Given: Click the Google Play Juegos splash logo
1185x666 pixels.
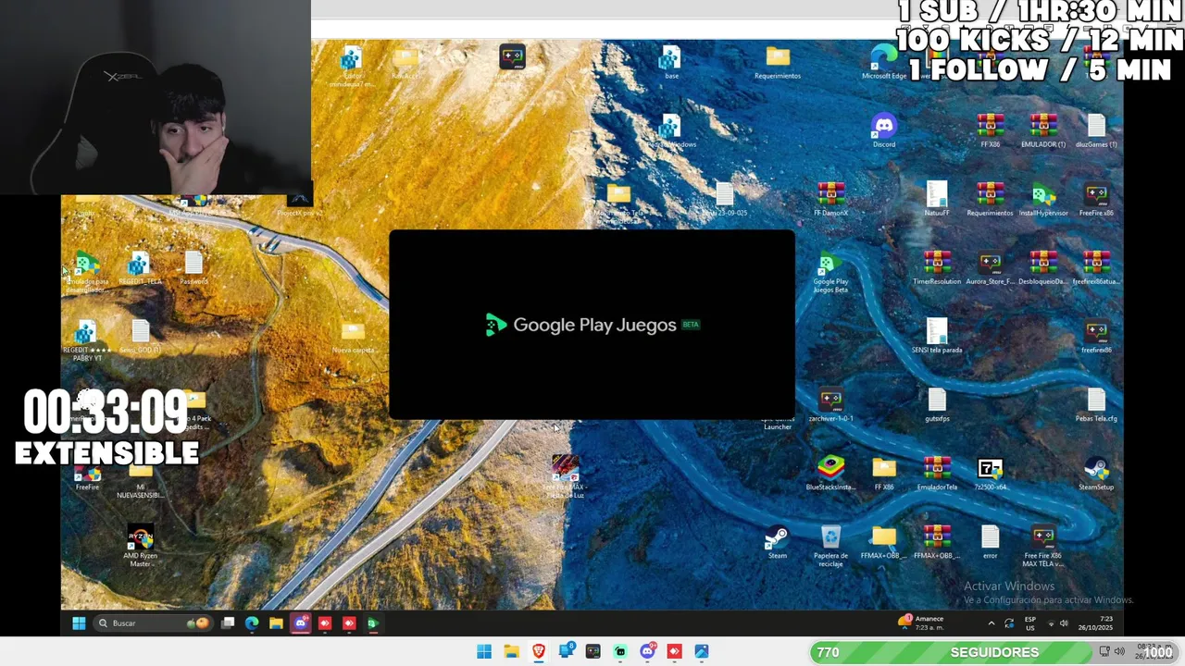Looking at the screenshot, I should [x=592, y=325].
